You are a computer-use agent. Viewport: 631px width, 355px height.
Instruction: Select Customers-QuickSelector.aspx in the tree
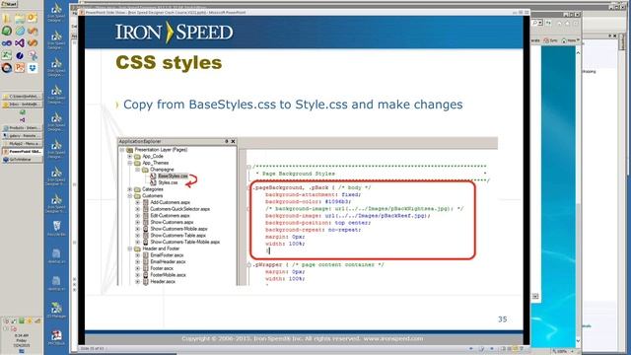[179, 209]
